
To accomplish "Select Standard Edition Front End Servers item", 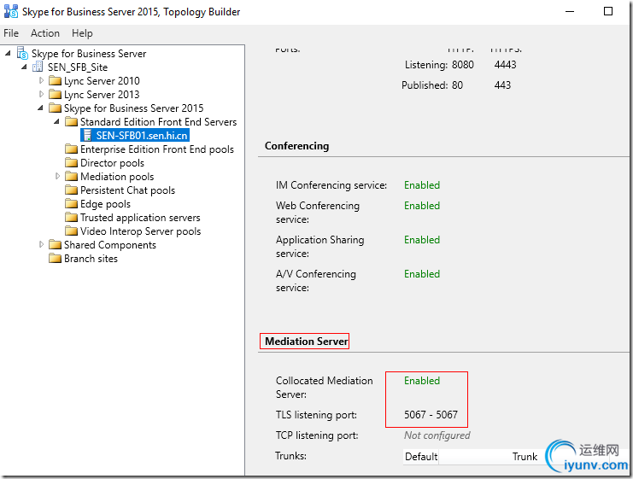I will point(158,122).
